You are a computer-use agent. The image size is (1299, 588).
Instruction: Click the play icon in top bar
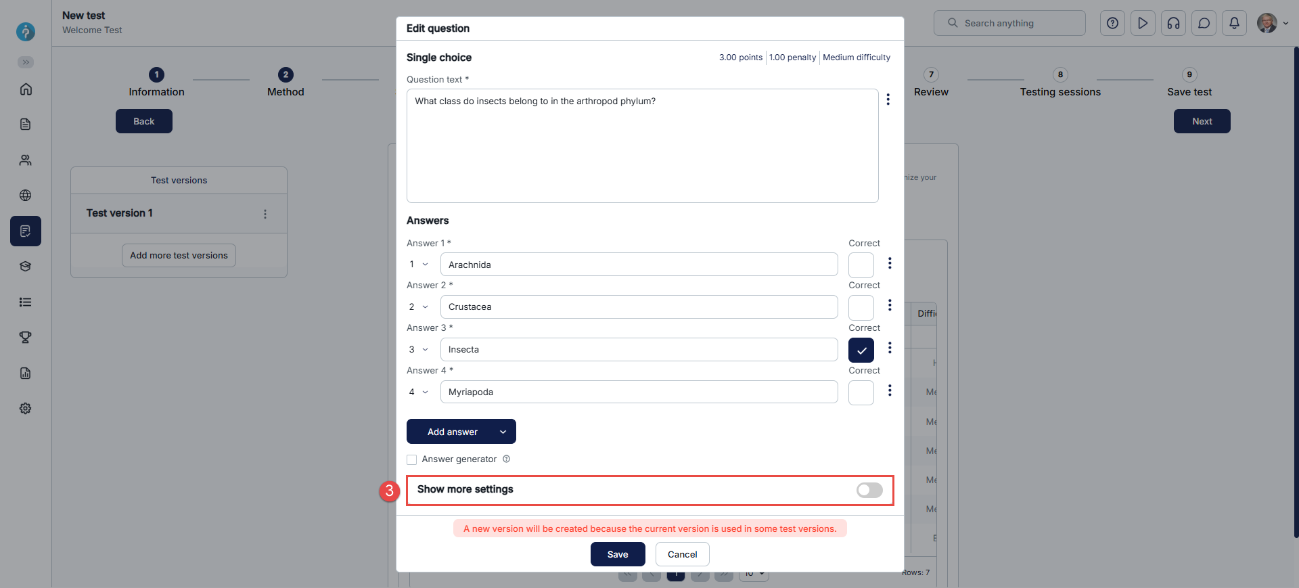coord(1143,23)
